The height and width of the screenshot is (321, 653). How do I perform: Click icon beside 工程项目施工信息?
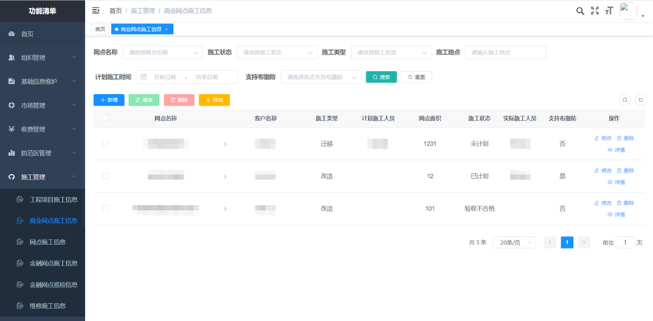click(x=20, y=199)
